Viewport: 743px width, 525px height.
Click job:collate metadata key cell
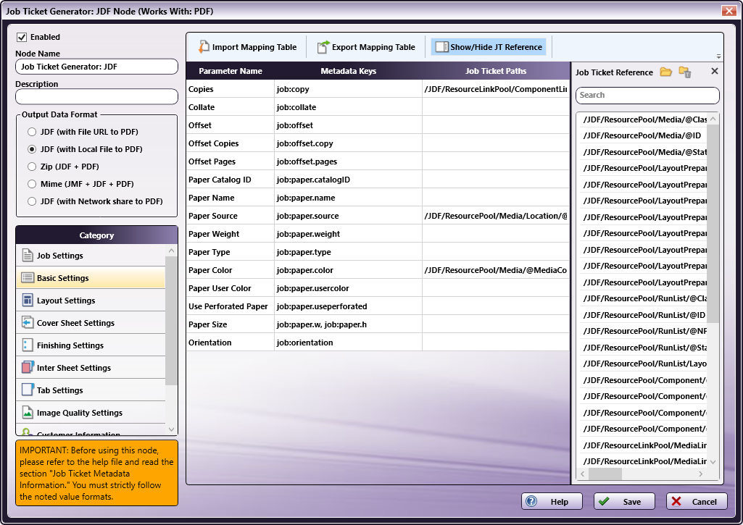[x=348, y=107]
